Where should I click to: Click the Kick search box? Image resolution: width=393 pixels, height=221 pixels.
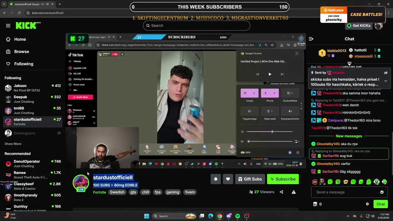[196, 25]
